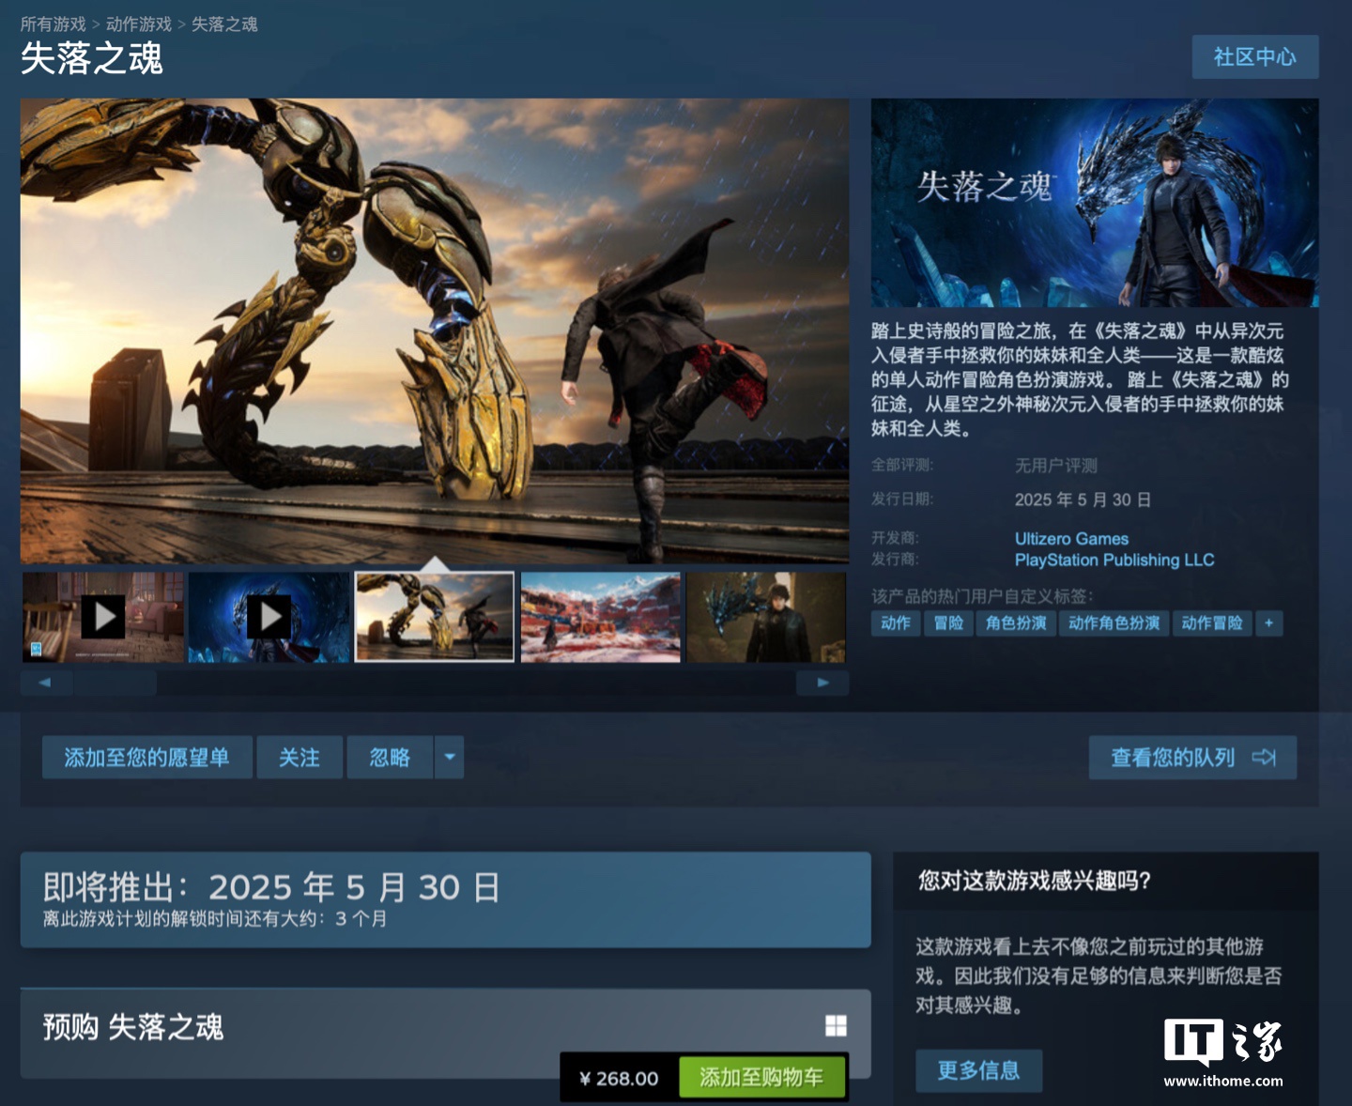Click the release date 2025 年 5 月 30 日
Screen dimensions: 1352x1106
(1083, 500)
